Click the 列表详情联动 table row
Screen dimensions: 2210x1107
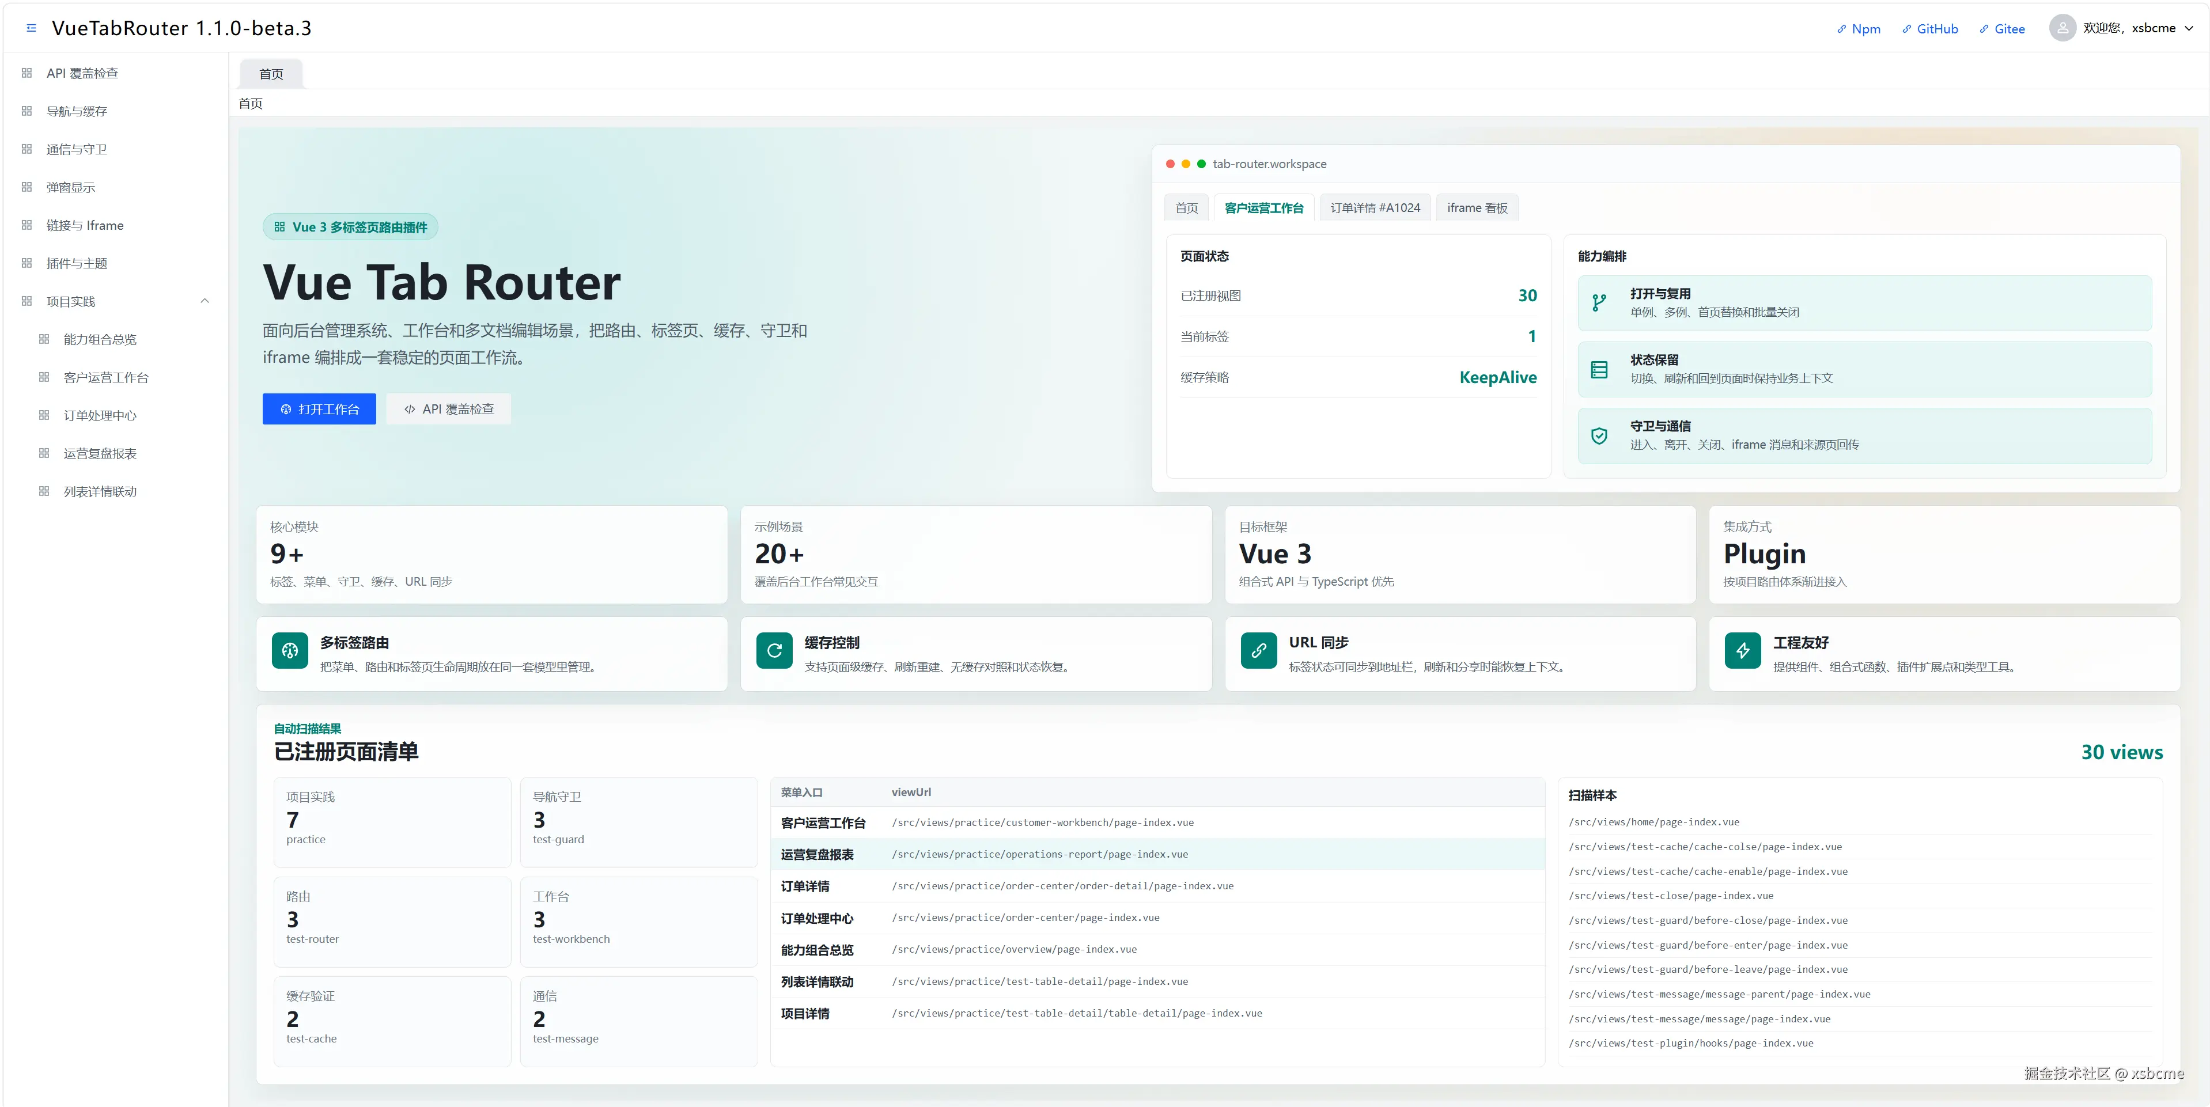pos(1157,982)
